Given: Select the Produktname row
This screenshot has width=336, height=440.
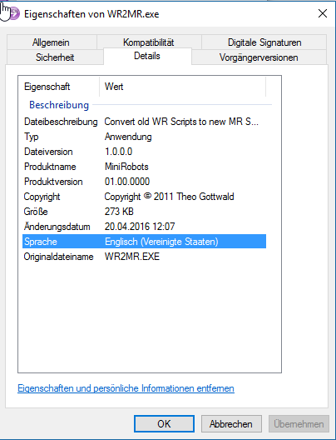Looking at the screenshot, I should click(x=144, y=167).
